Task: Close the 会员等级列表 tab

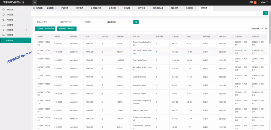Action: [103, 8]
